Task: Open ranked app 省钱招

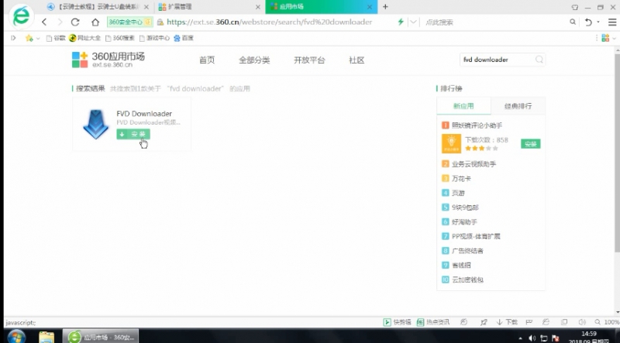Action: tap(461, 265)
